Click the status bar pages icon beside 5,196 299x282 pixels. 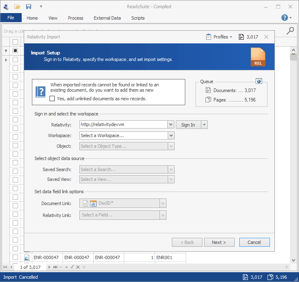coord(270,277)
